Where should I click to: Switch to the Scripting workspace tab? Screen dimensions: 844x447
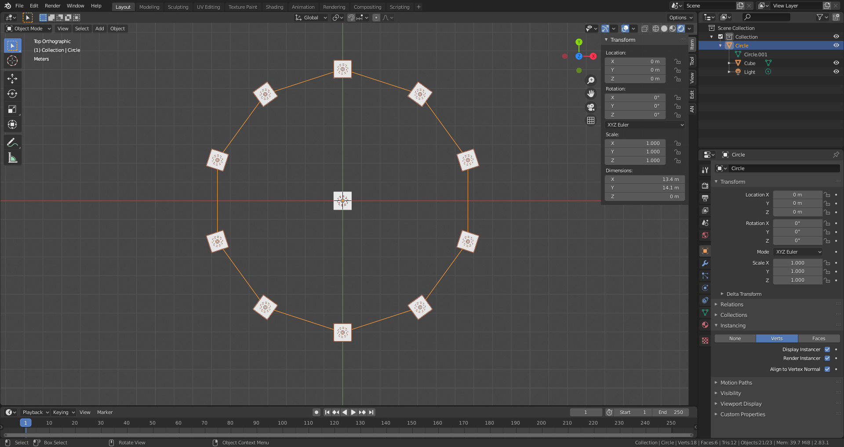coord(399,7)
